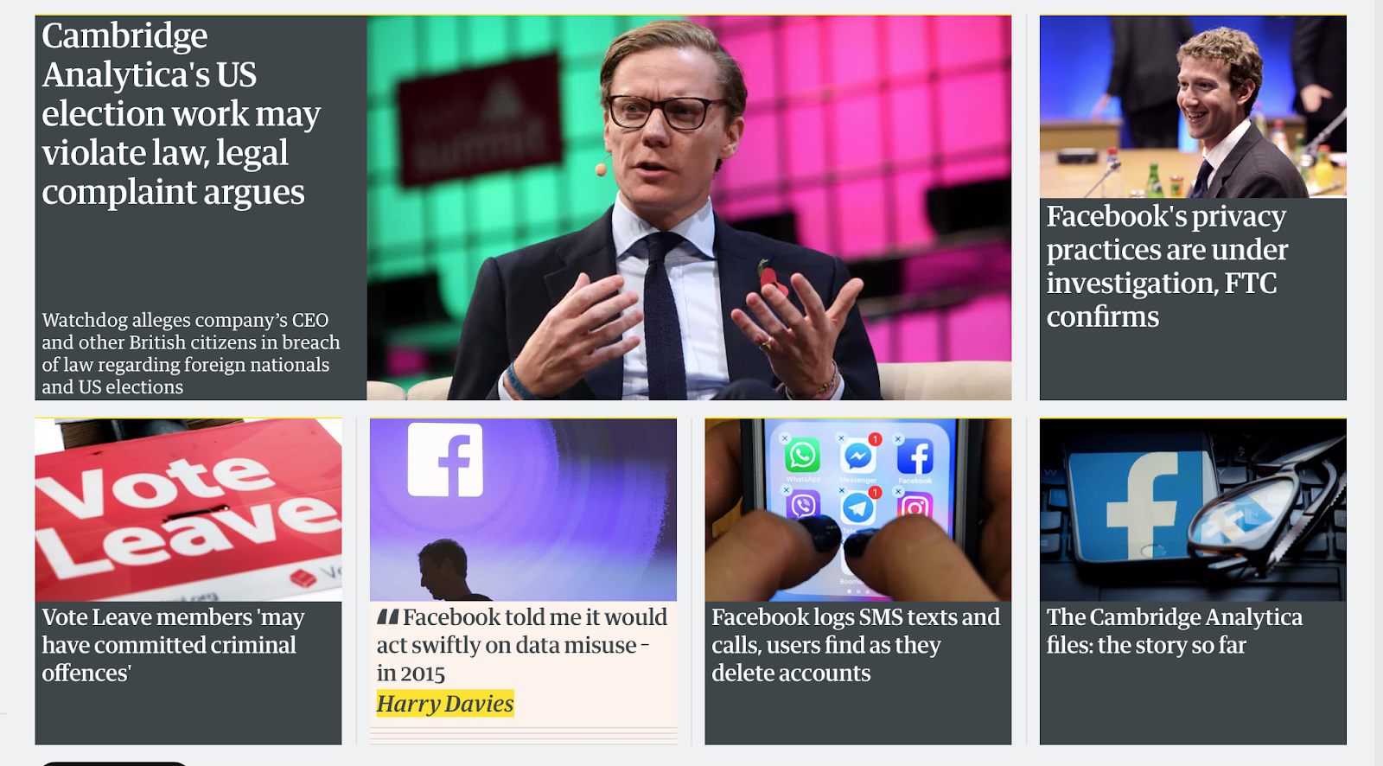1383x766 pixels.
Task: Open author Harry Davies link
Action: pos(445,704)
